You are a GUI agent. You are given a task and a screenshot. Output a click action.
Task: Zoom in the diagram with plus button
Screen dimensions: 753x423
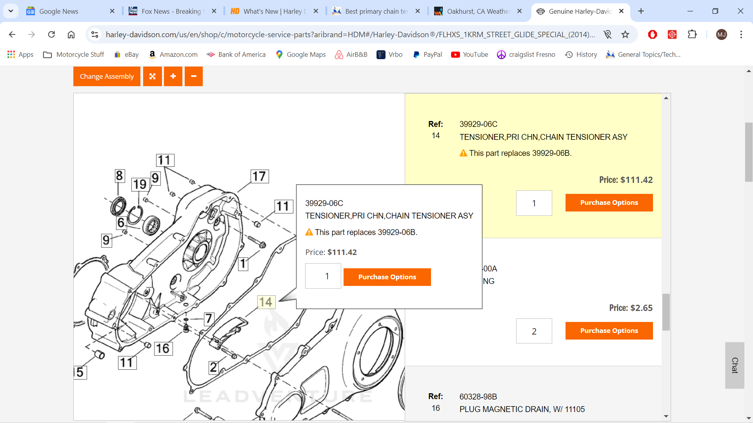(x=173, y=76)
